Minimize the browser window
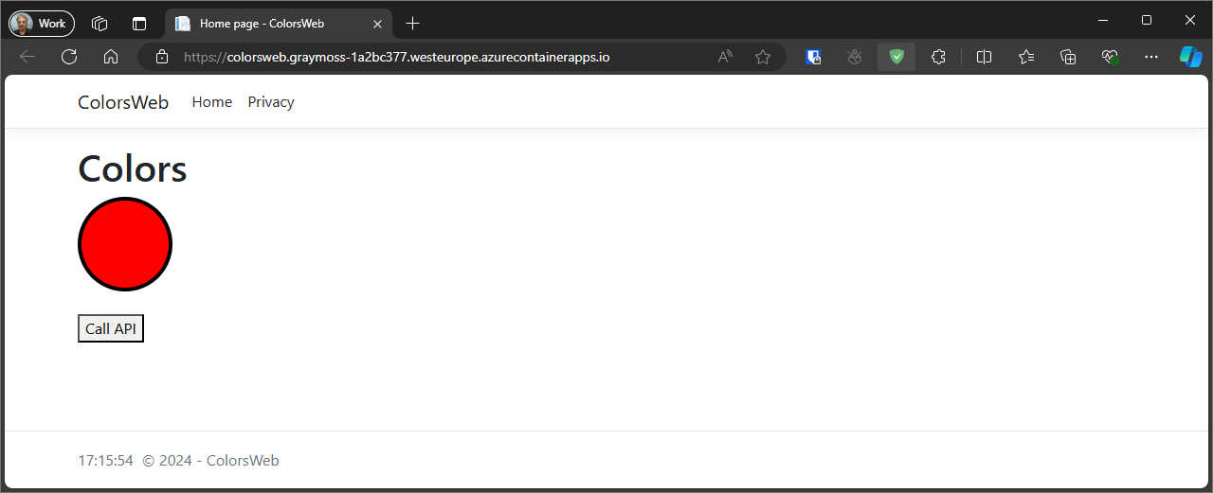The height and width of the screenshot is (493, 1213). (1102, 20)
